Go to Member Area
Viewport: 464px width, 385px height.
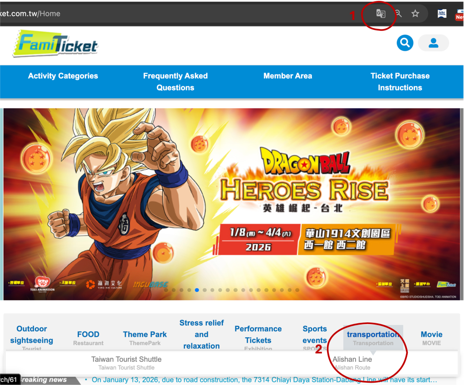[288, 76]
